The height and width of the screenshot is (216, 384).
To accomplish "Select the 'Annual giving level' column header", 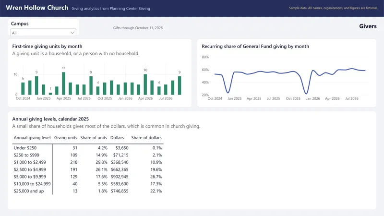I will pos(32,138).
